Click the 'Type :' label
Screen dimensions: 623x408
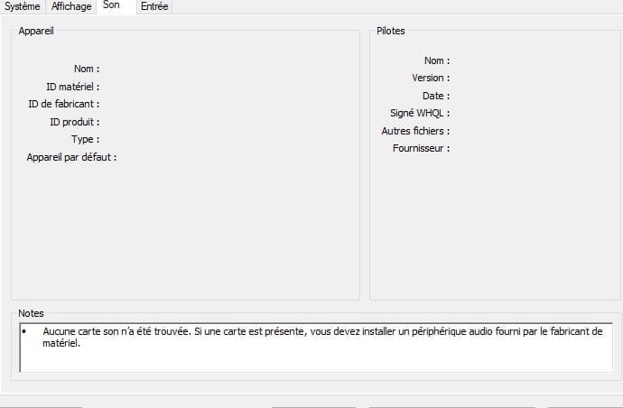click(x=86, y=139)
